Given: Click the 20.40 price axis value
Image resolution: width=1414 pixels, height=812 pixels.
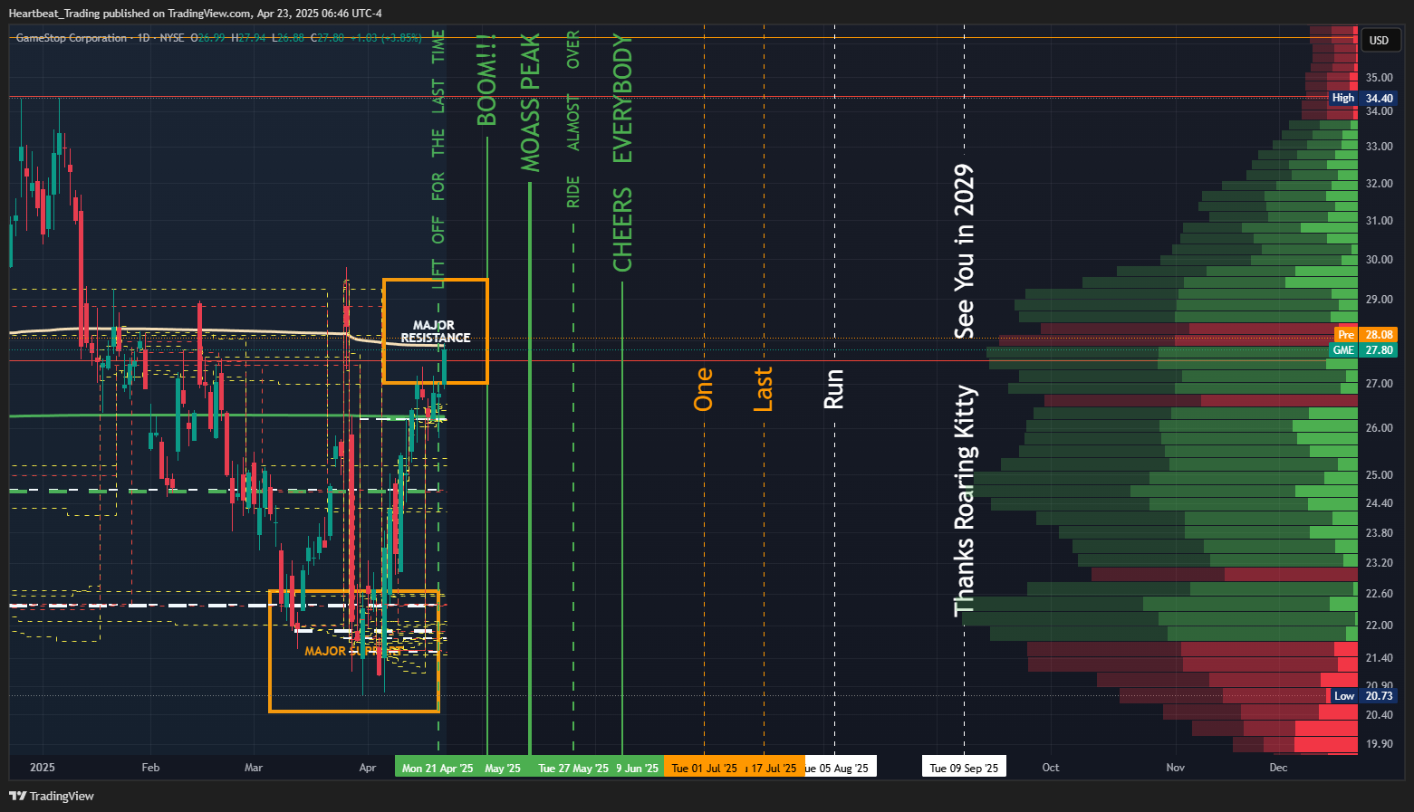Looking at the screenshot, I should pos(1379,714).
